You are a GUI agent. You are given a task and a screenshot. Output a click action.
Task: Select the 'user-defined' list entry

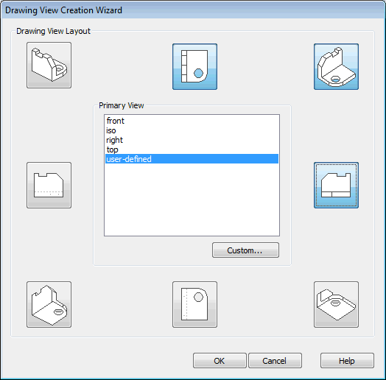(x=192, y=159)
